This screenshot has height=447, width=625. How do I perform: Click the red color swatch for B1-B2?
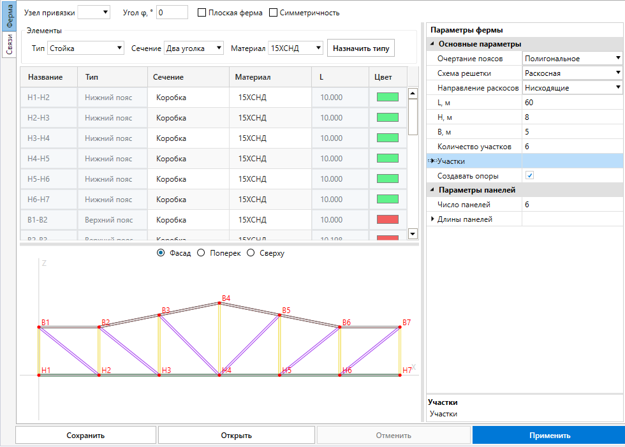(388, 219)
